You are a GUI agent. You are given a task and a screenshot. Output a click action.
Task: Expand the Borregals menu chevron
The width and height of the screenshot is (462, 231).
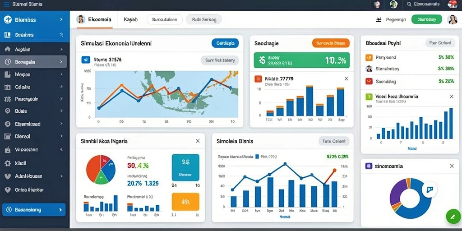(x=61, y=62)
